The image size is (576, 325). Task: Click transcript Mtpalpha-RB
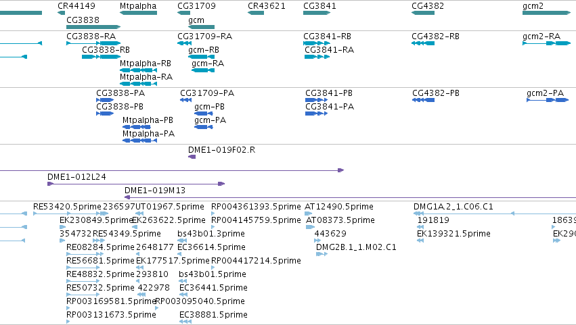146,64
